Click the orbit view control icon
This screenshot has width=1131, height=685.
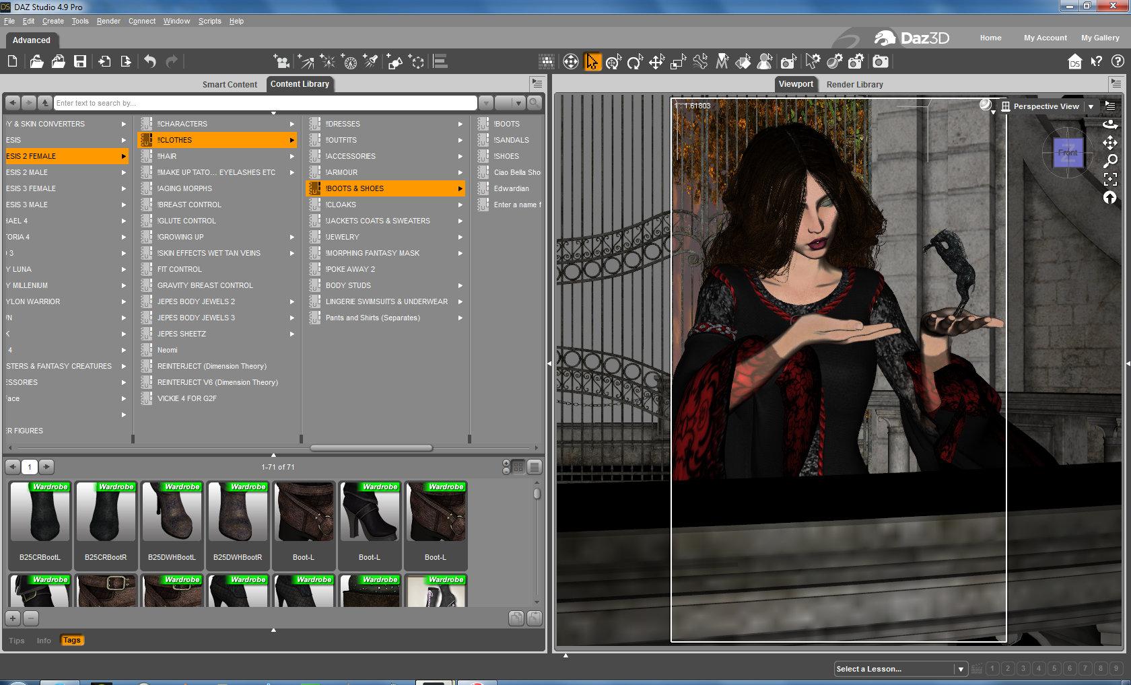pos(1110,124)
